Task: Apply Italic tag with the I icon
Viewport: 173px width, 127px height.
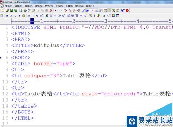Action: click(x=11, y=16)
